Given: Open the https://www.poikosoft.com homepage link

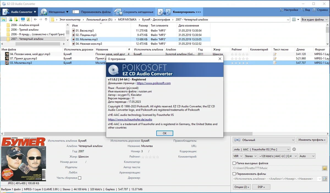Looking at the screenshot, I should [x=153, y=83].
